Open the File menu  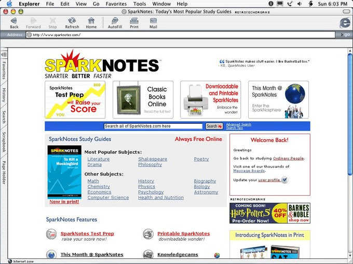(x=50, y=4)
